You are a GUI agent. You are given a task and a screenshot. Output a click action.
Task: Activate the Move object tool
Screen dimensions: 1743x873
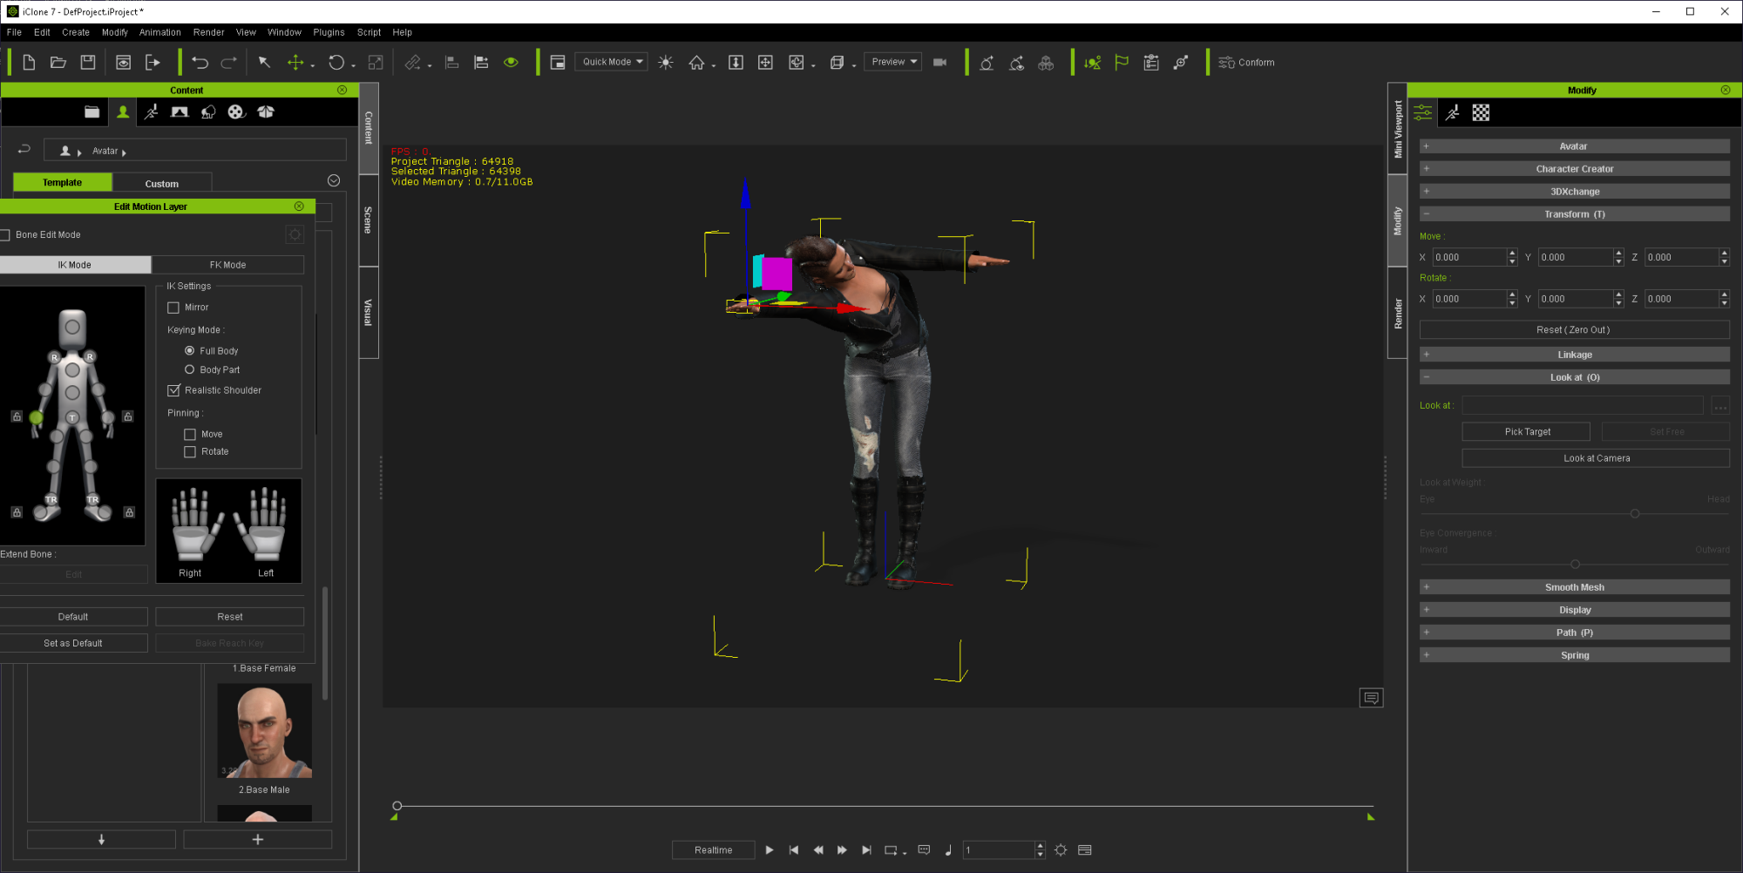coord(296,63)
